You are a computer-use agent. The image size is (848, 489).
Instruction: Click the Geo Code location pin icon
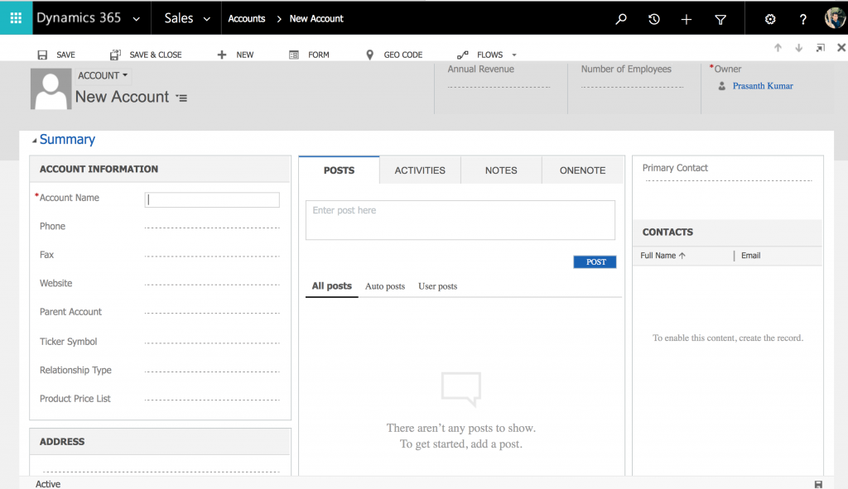pos(370,55)
